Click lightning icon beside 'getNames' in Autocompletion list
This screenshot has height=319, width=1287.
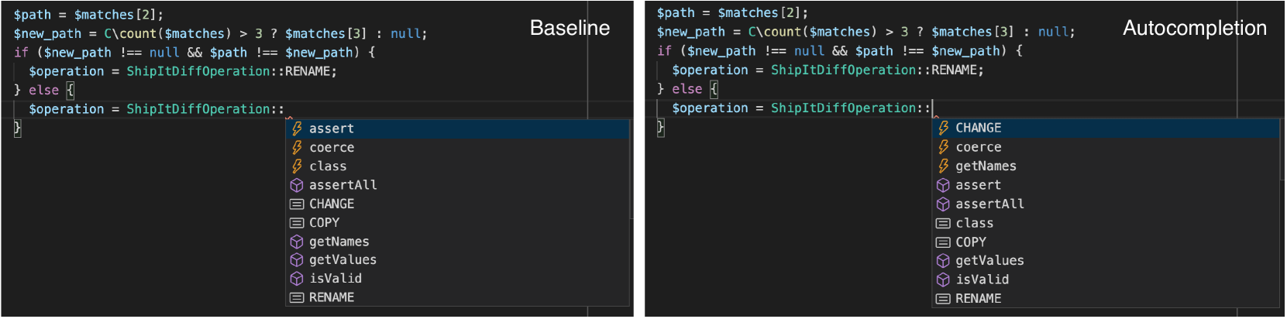943,166
